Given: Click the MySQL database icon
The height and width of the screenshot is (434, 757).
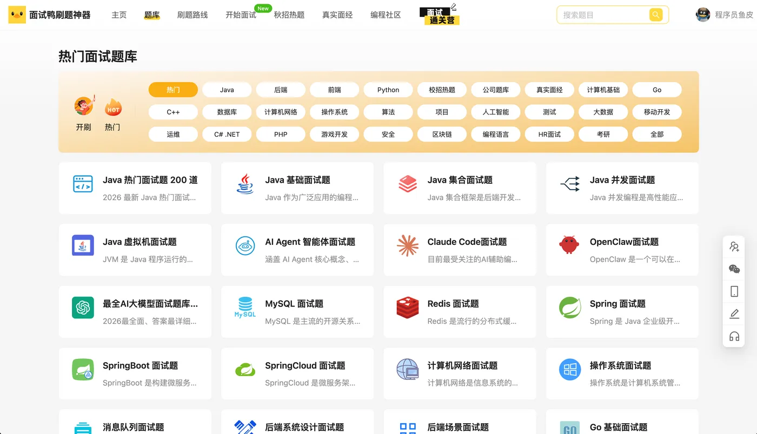Looking at the screenshot, I should [245, 307].
